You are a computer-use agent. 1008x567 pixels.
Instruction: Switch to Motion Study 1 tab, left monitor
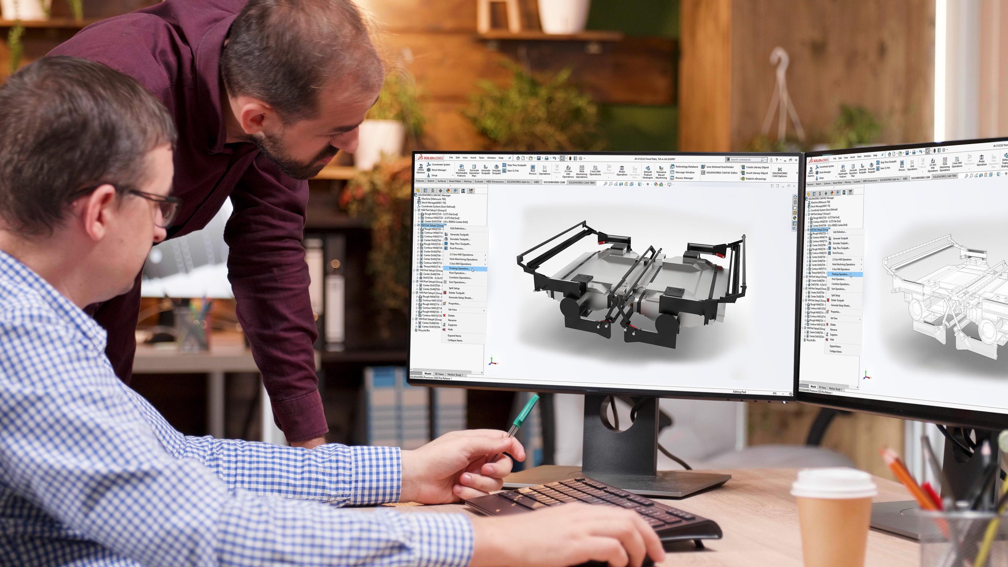455,375
